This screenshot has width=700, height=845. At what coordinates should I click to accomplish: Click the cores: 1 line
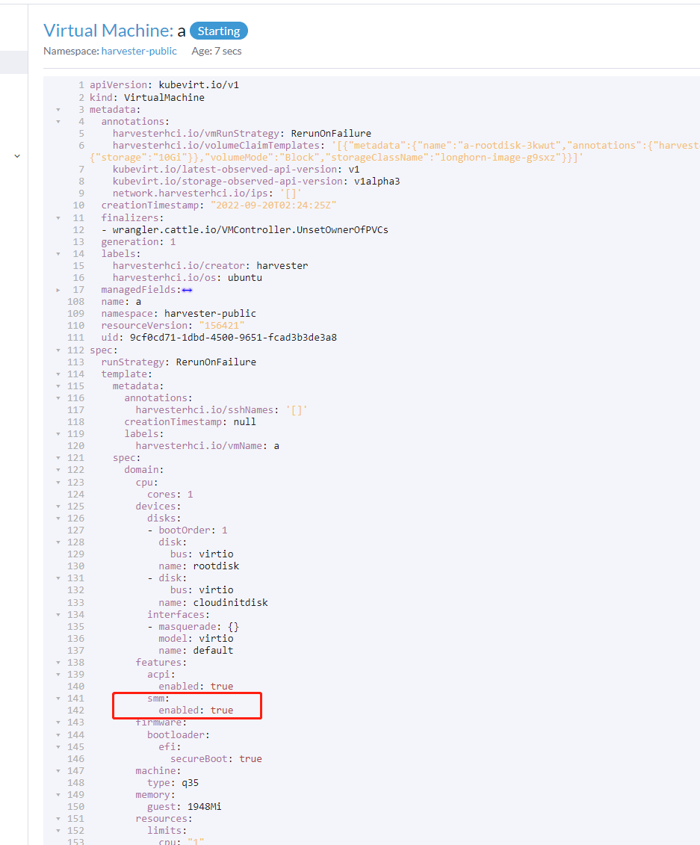tap(170, 494)
